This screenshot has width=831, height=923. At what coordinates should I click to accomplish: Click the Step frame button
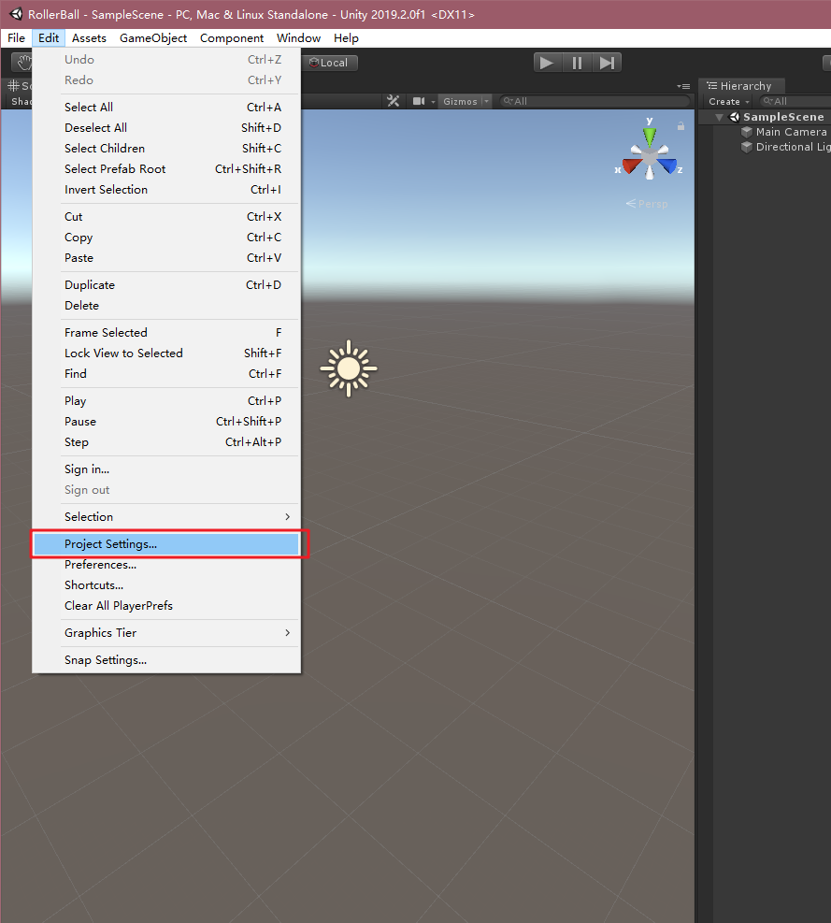click(x=607, y=63)
